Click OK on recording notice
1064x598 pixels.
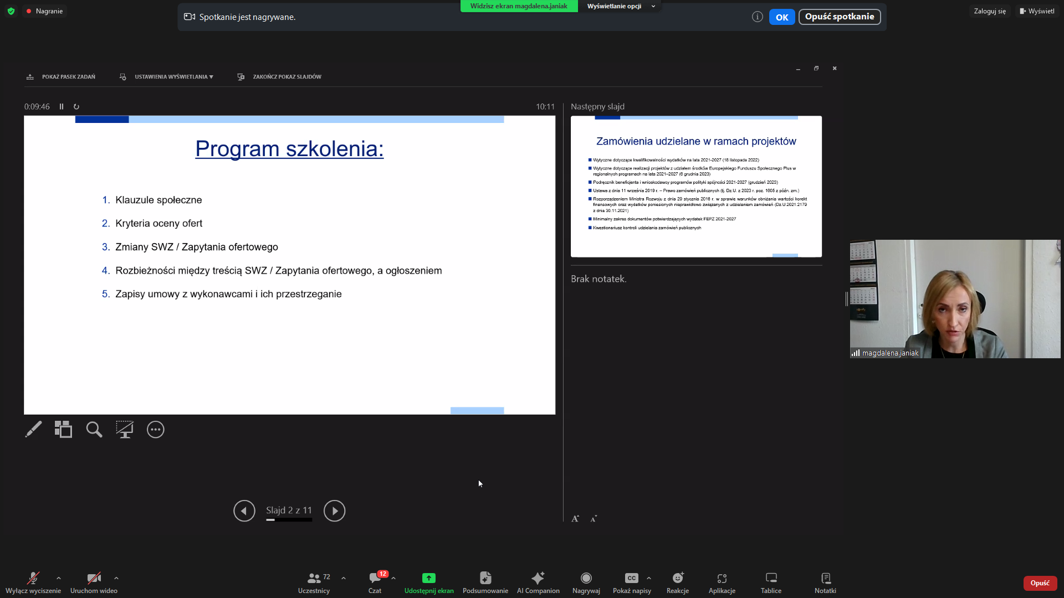[782, 17]
